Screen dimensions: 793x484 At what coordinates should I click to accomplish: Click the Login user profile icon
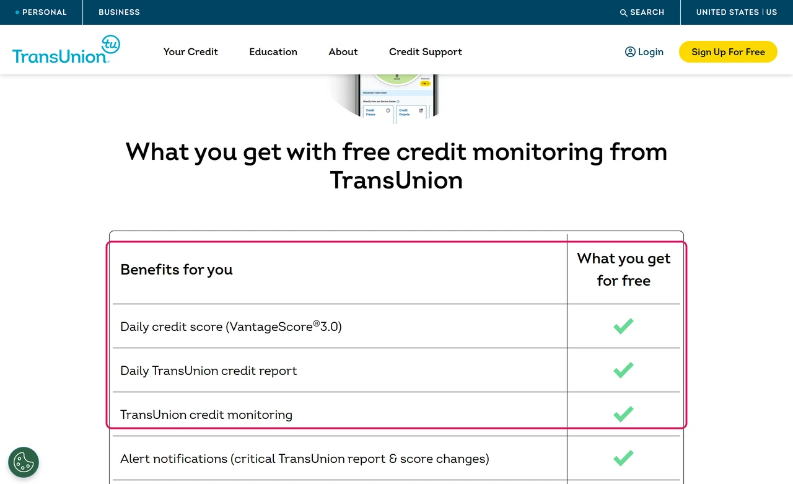pos(630,52)
